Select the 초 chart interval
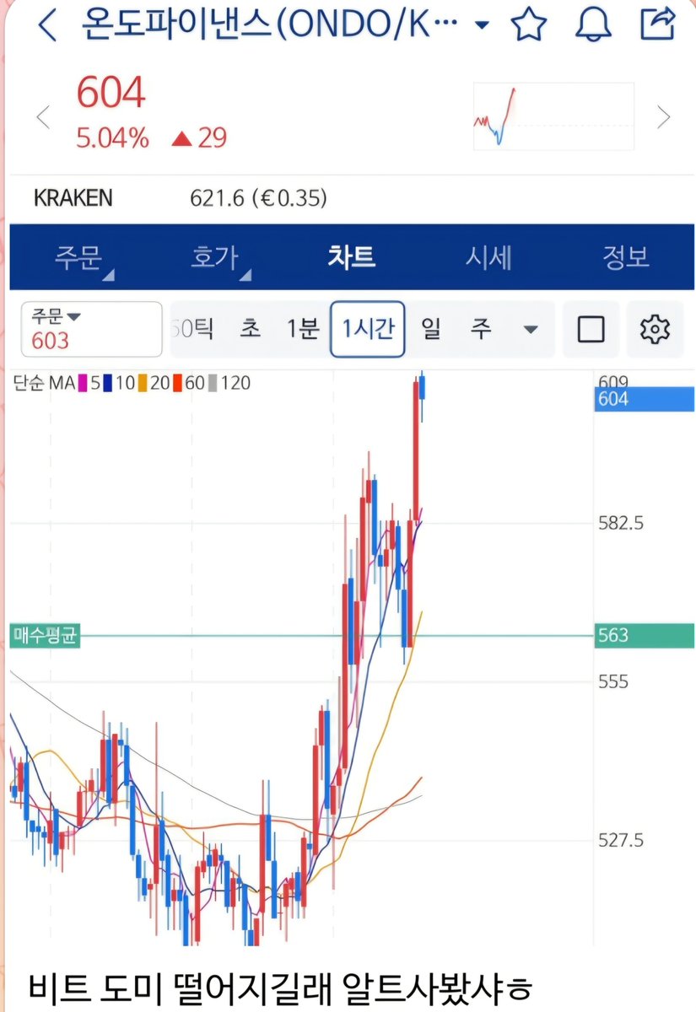The width and height of the screenshot is (696, 1012). click(251, 329)
